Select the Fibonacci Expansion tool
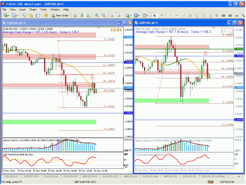Viewport: 246px width, 185px height. click(x=210, y=15)
